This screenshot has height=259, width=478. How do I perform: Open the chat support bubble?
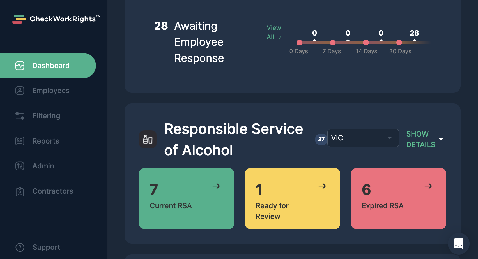coord(458,244)
